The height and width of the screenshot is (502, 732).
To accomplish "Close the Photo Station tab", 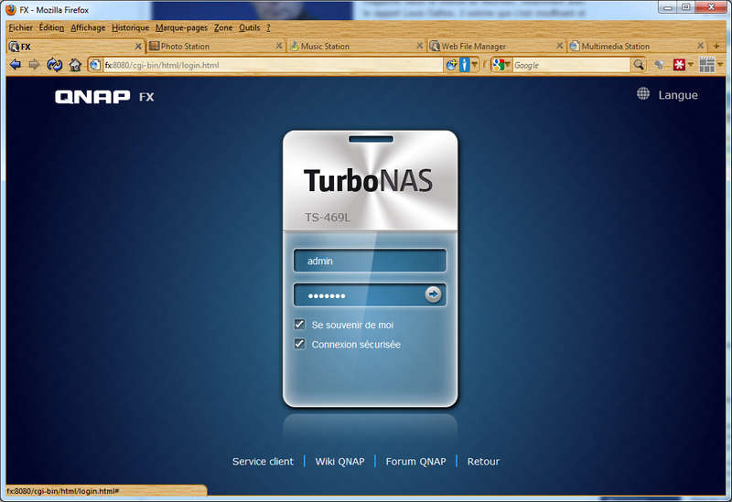I will pyautogui.click(x=279, y=46).
